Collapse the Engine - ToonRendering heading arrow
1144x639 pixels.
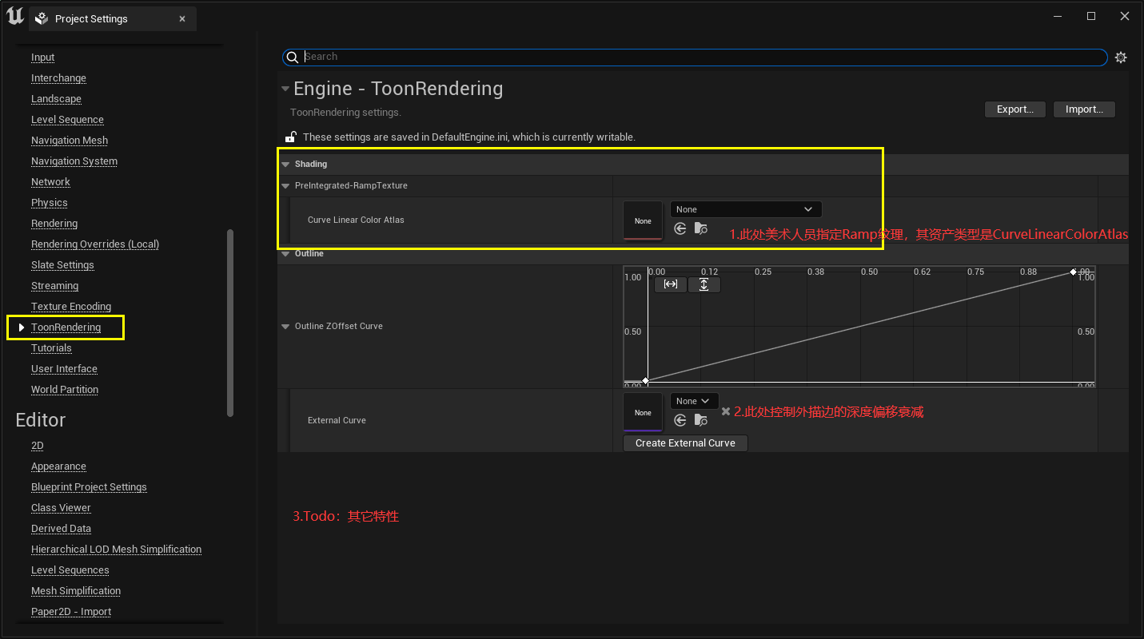[285, 88]
